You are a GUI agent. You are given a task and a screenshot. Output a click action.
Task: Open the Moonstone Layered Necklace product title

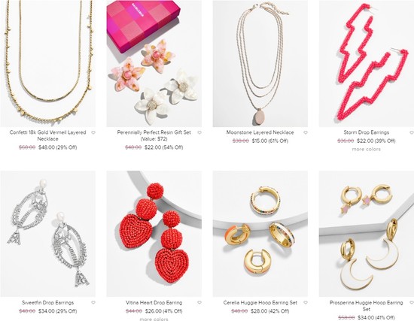coord(260,132)
